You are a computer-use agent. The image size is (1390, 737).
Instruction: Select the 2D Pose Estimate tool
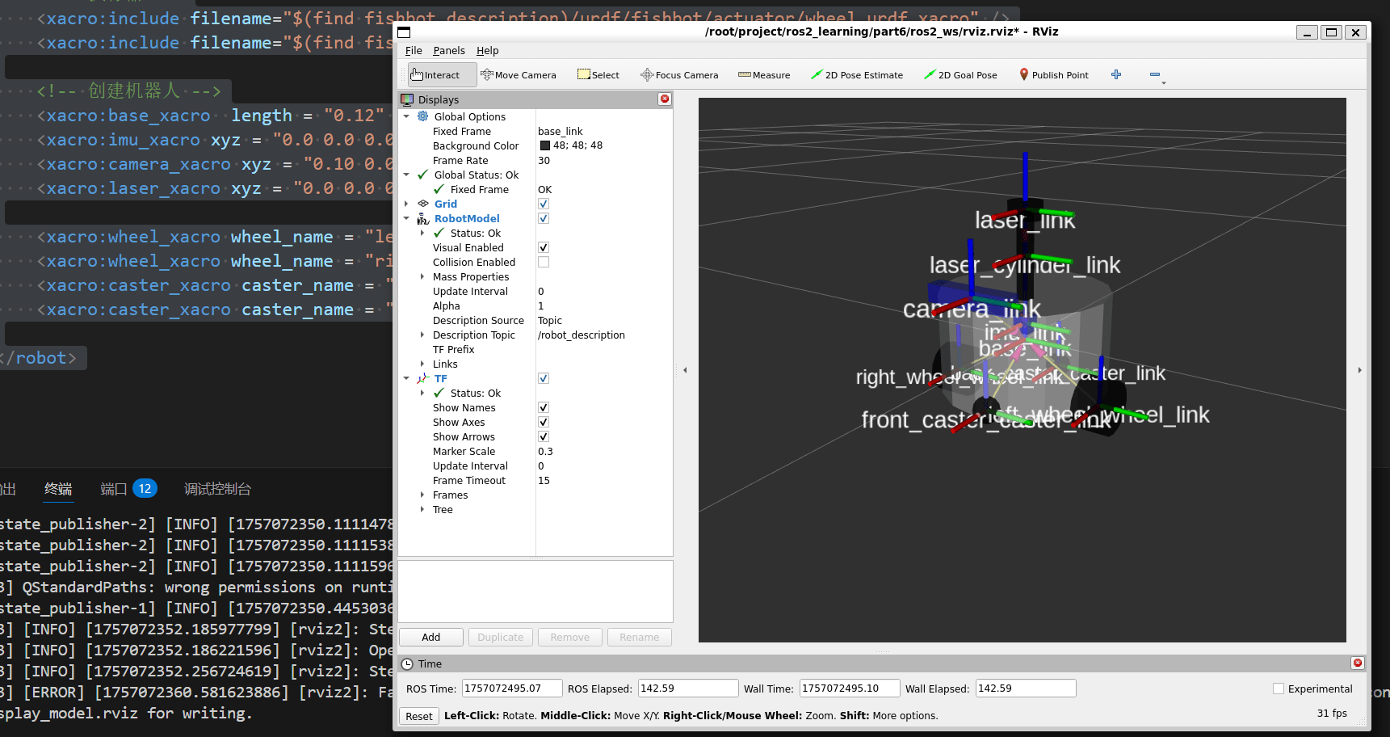point(857,75)
